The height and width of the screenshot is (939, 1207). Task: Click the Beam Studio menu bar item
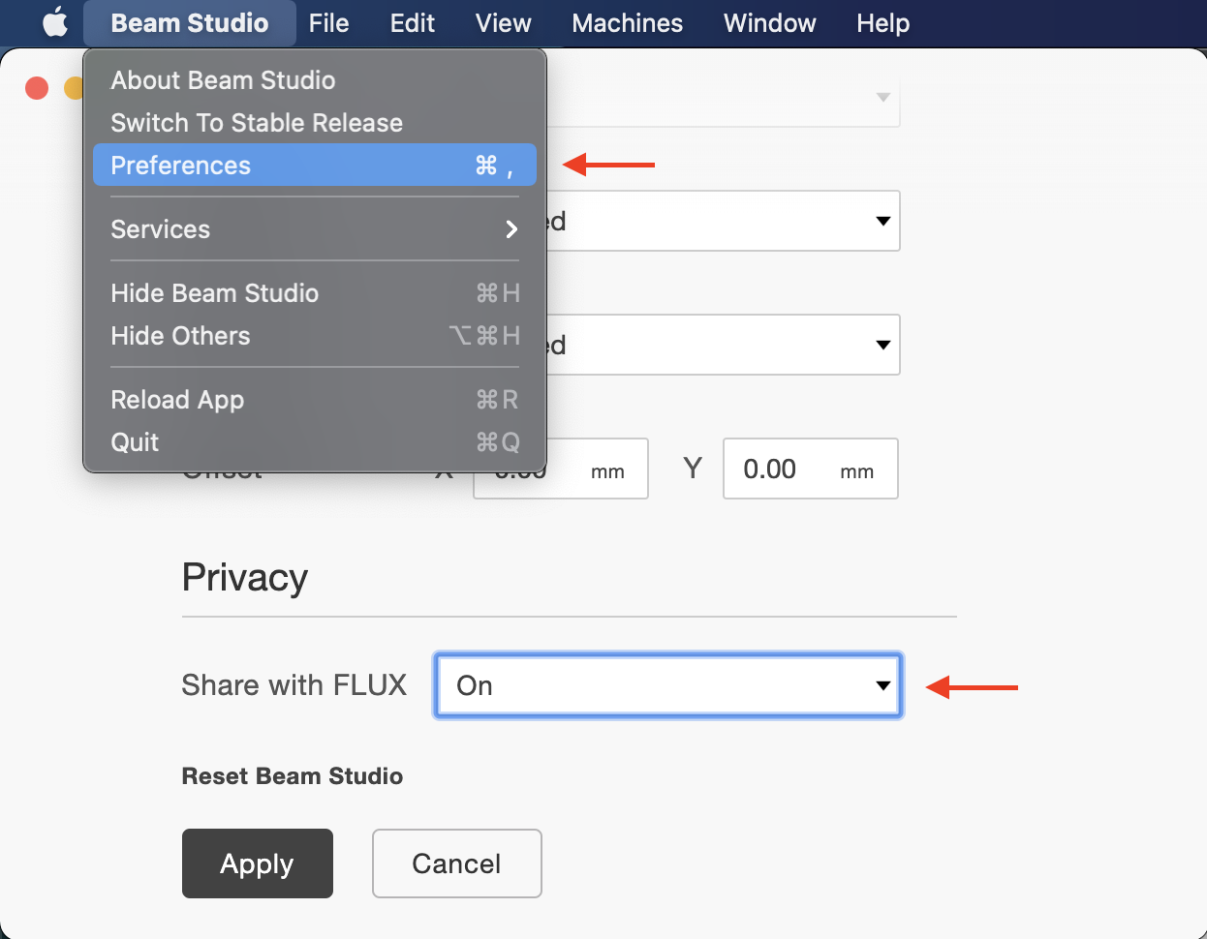[190, 23]
